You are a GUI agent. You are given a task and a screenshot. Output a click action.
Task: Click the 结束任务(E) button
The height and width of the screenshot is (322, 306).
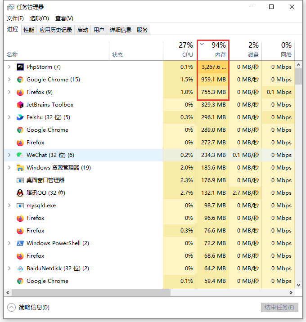point(279,308)
